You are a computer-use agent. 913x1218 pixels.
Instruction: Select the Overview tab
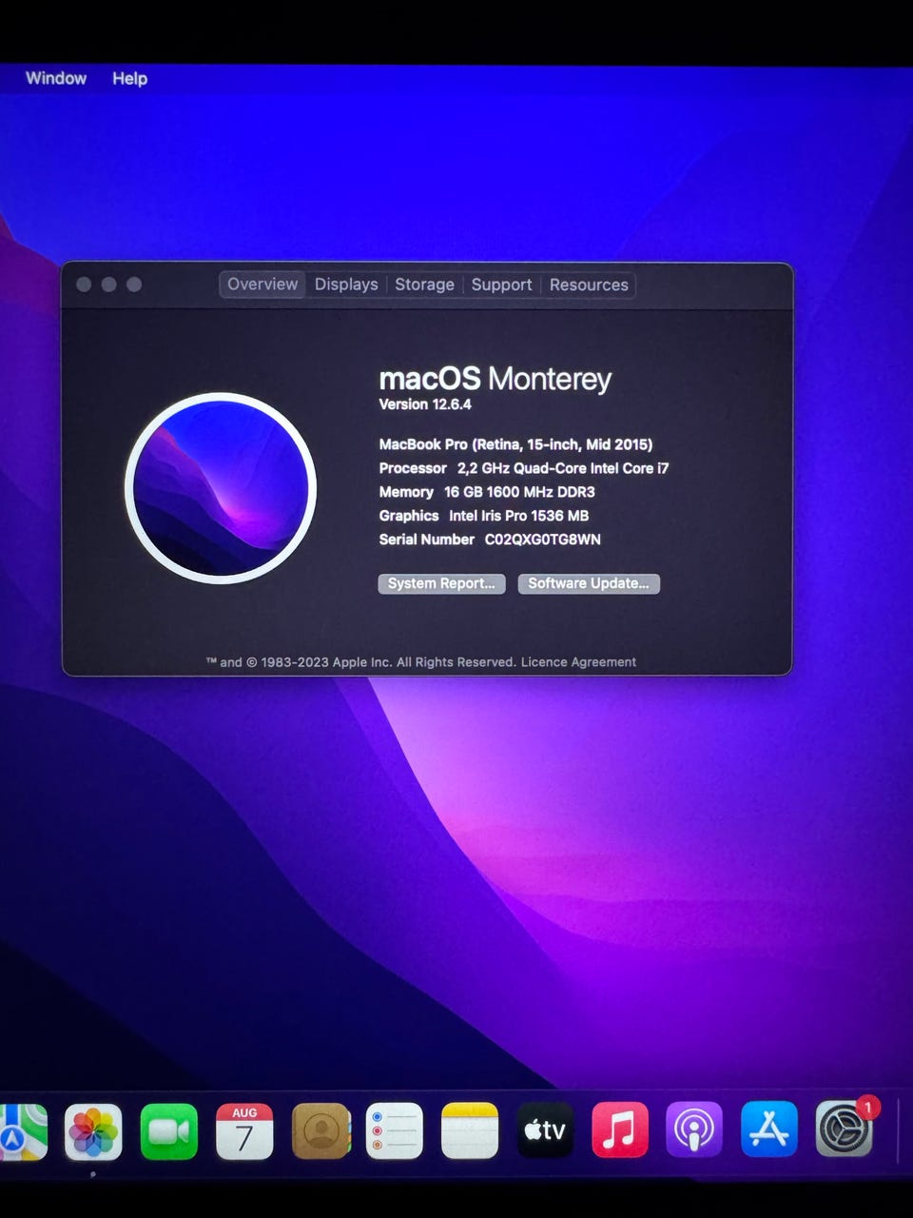point(262,285)
